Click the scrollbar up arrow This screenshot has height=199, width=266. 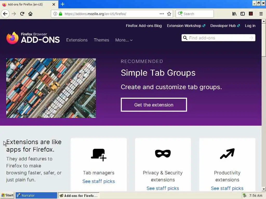(263, 21)
